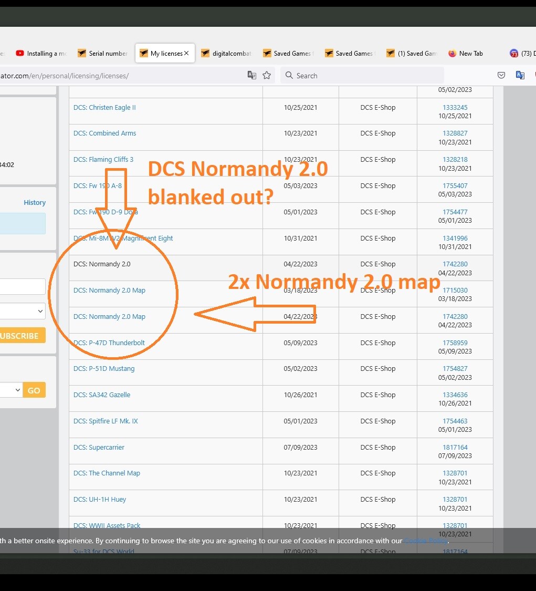Open the digitalcombat tab
The image size is (536, 591).
[x=226, y=53]
